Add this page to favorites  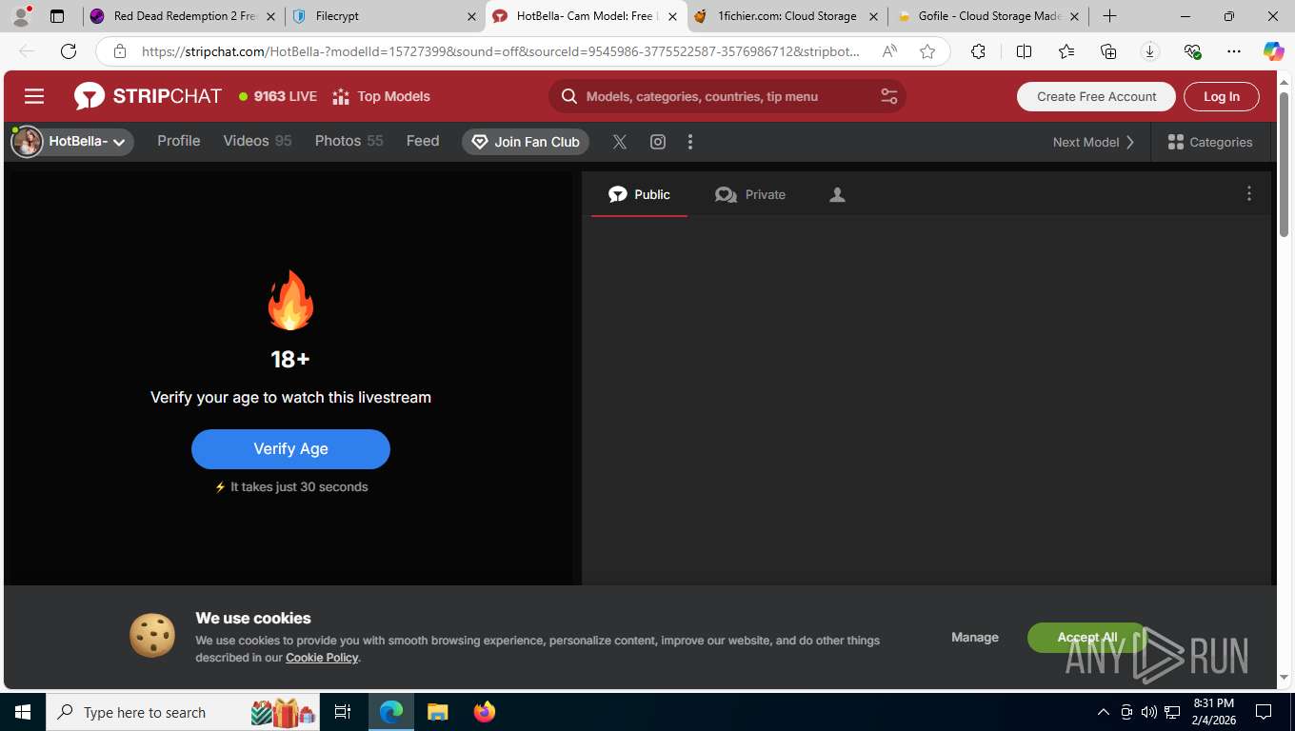point(927,51)
